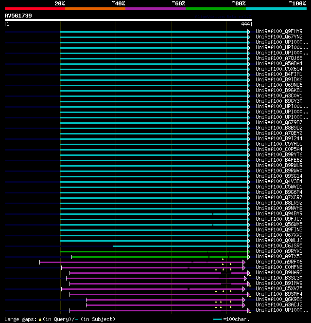Select the UniRef100_B9GY30 label
Image resolution: width=311 pixels, height=323 pixels.
(279, 101)
